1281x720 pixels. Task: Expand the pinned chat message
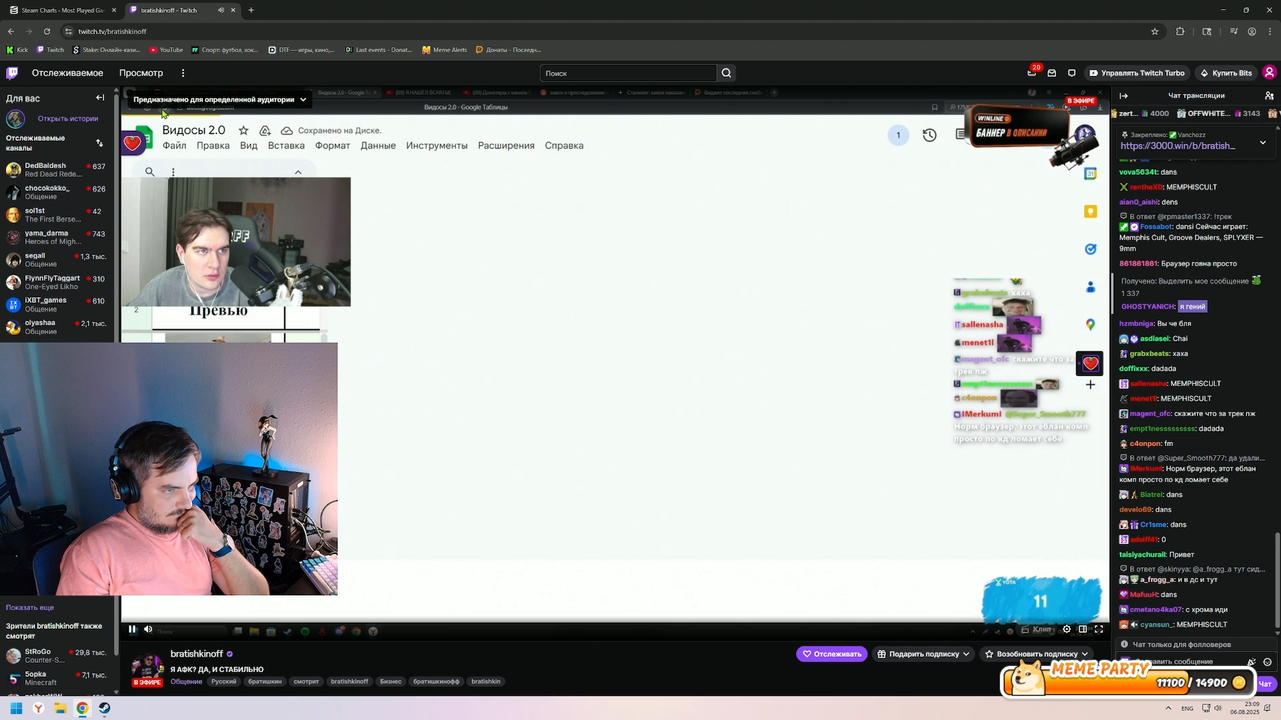point(1262,143)
